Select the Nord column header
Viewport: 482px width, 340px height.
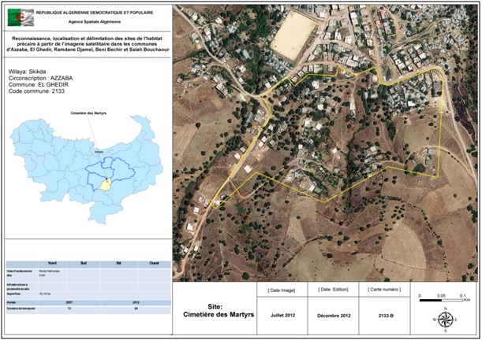[53, 263]
